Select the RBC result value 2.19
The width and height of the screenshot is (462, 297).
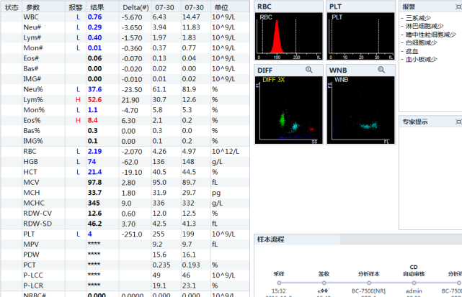pos(94,152)
